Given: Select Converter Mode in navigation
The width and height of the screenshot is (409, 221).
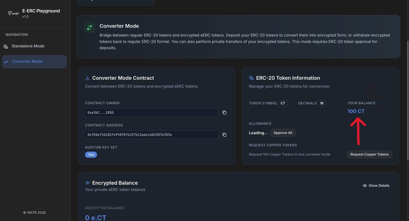Looking at the screenshot, I should pos(27,62).
